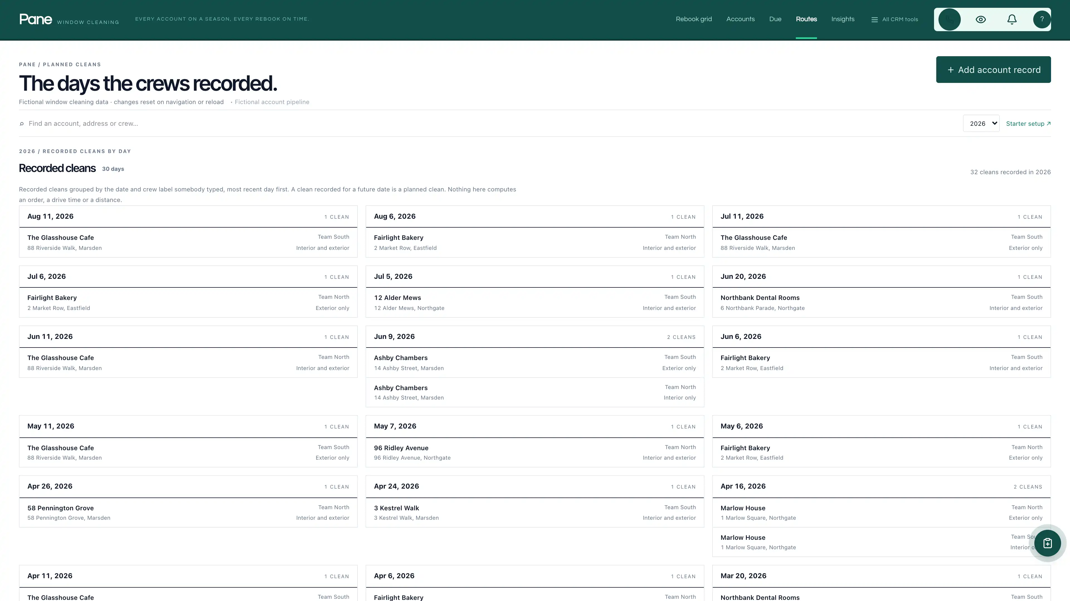1070x601 pixels.
Task: Click the Apr 16, 2026 day header
Action: (x=881, y=487)
